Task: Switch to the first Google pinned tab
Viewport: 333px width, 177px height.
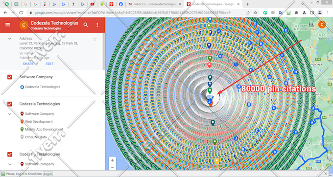Action: (x=25, y=4)
